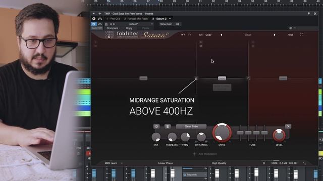Select the mid band level handle
This screenshot has height=181, width=323.
[x=222, y=78]
